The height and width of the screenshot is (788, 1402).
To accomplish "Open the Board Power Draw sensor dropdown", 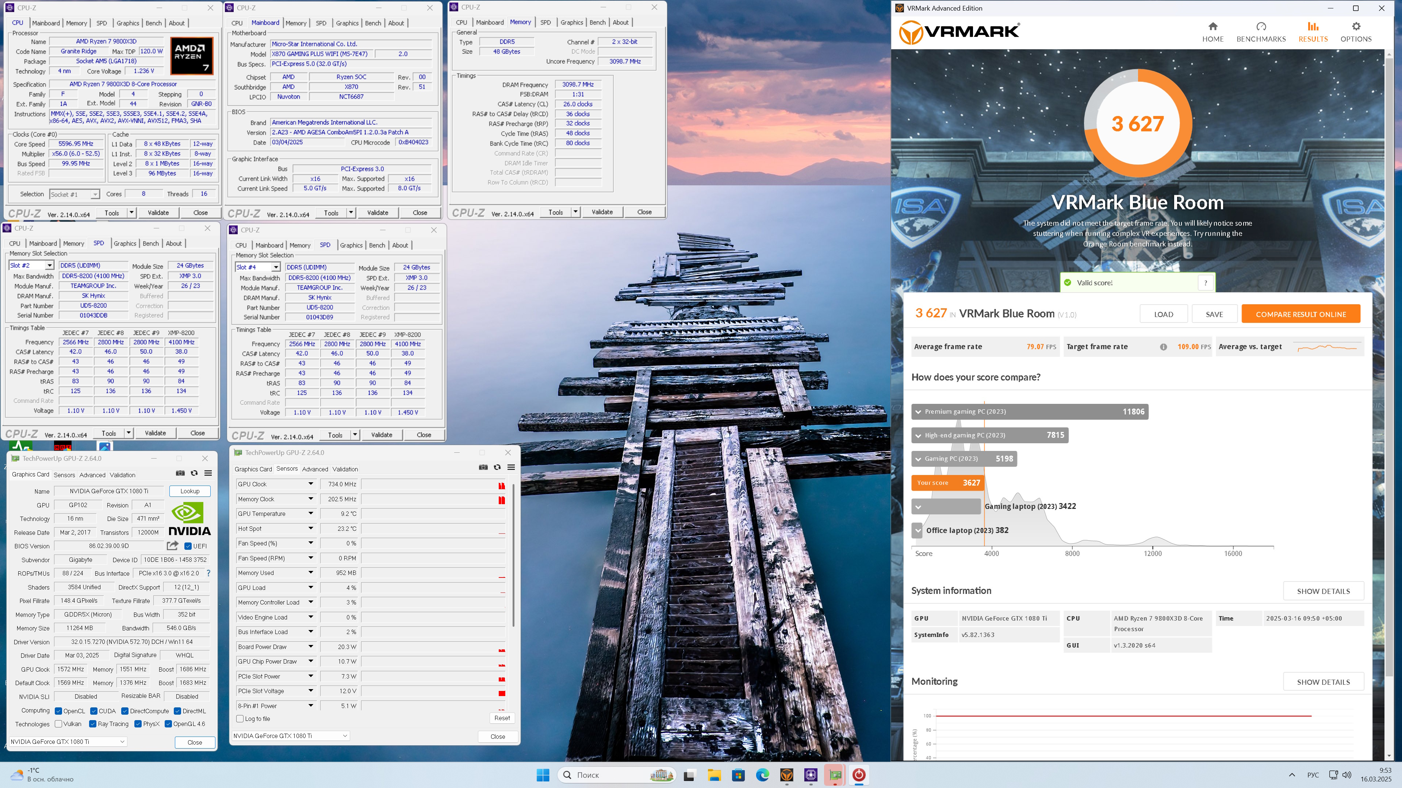I will tap(311, 646).
